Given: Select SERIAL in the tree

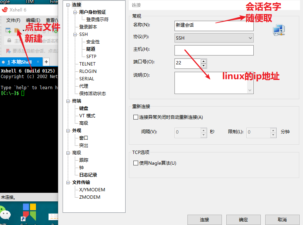Looking at the screenshot, I should (87, 79).
